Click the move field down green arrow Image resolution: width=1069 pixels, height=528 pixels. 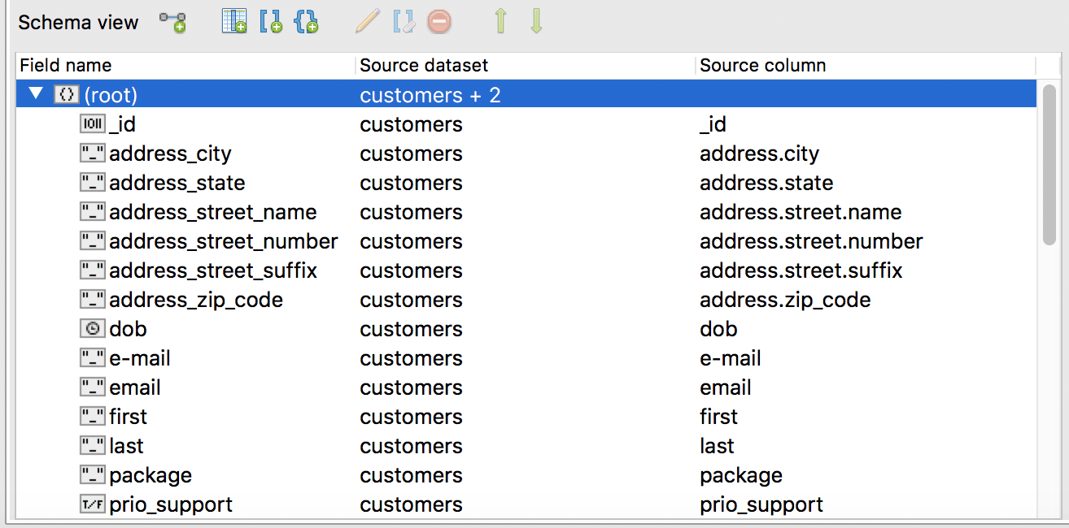coord(535,22)
